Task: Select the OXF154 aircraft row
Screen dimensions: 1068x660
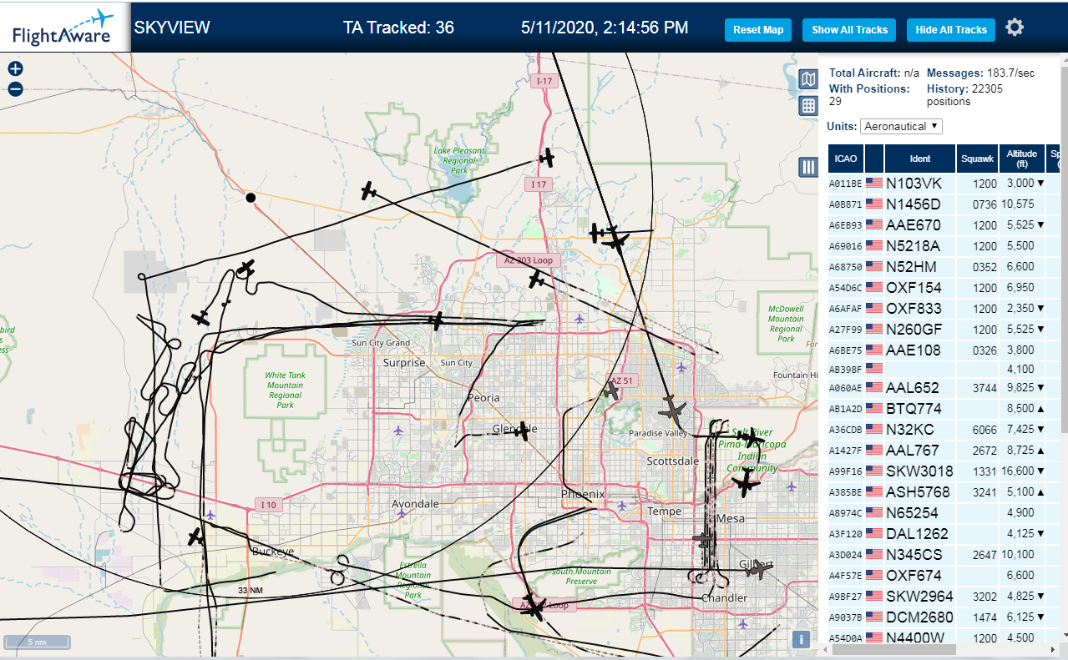Action: tap(944, 288)
